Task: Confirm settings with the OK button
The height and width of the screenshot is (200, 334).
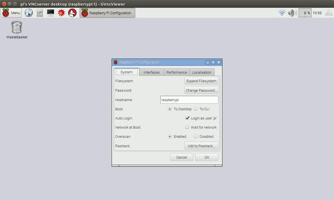Action: point(207,157)
